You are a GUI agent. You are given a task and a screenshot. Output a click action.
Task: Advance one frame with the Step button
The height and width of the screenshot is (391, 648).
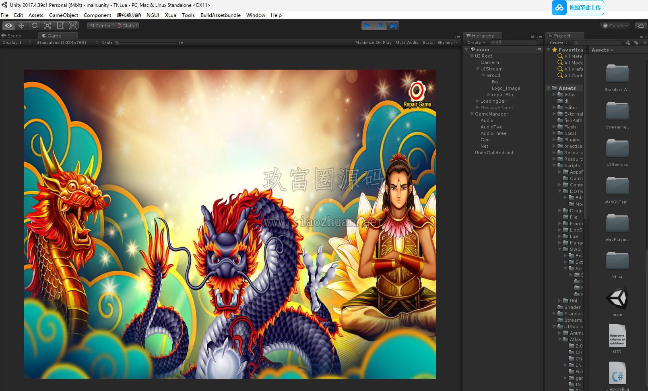[x=393, y=25]
